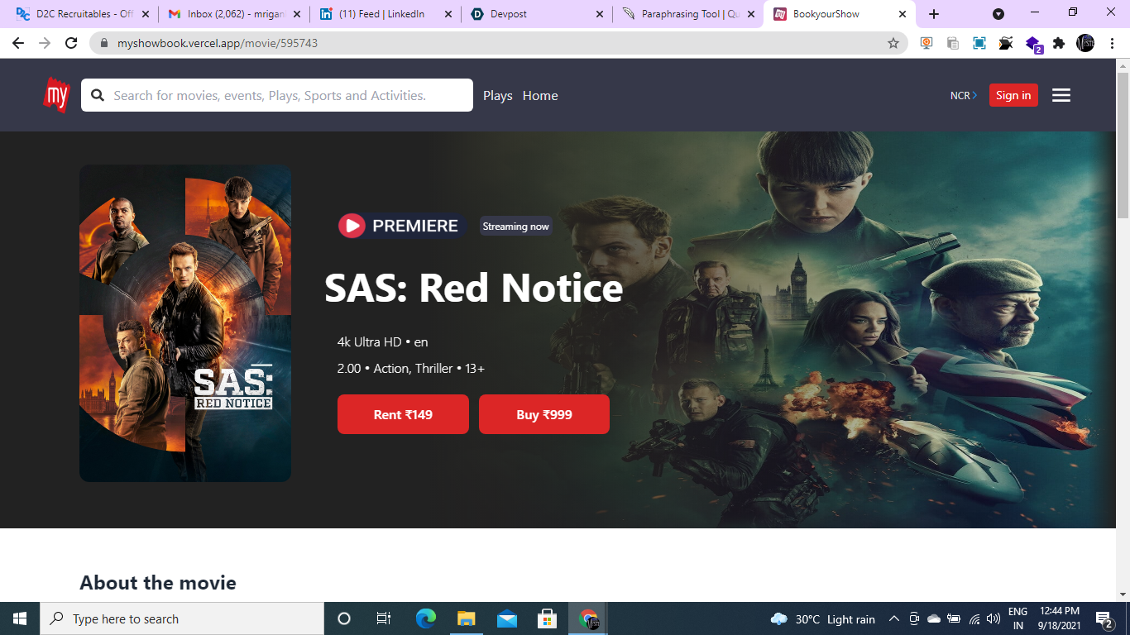This screenshot has width=1130, height=635.
Task: Open Microsoft Store from taskbar
Action: [x=547, y=618]
